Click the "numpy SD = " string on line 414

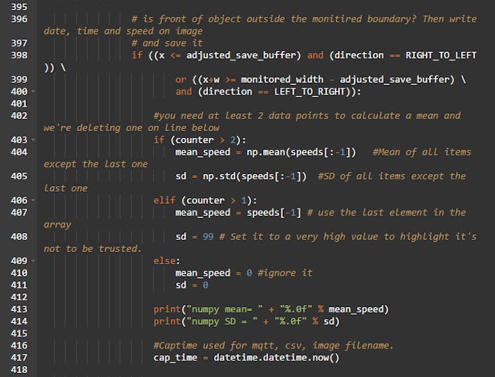point(222,321)
